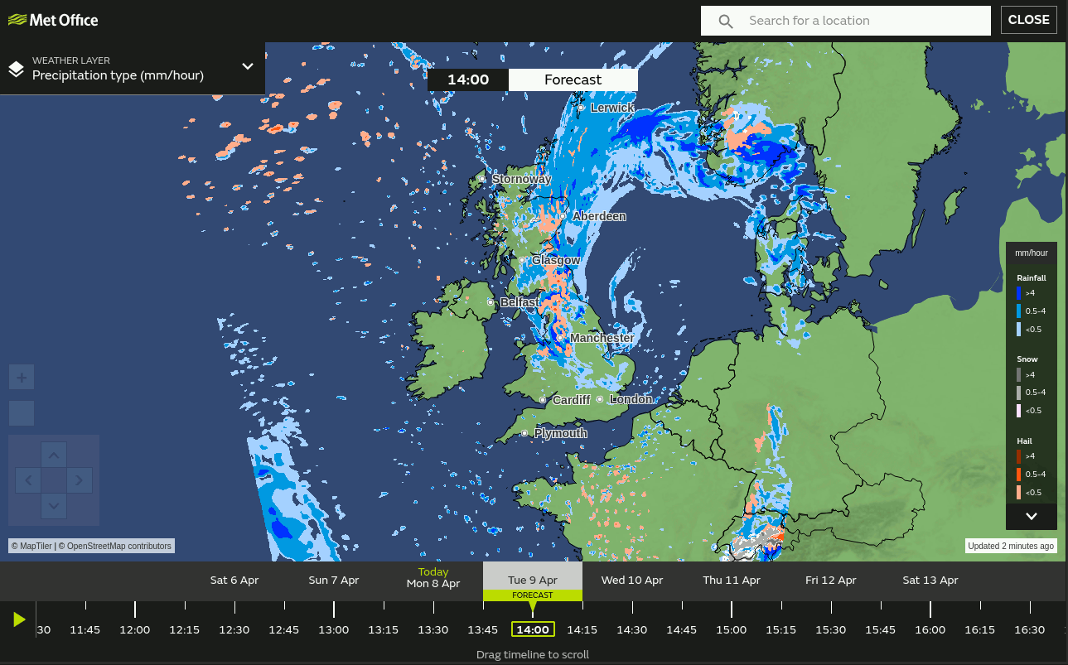This screenshot has width=1068, height=665.
Task: Click the search magnifier icon
Action: [726, 22]
